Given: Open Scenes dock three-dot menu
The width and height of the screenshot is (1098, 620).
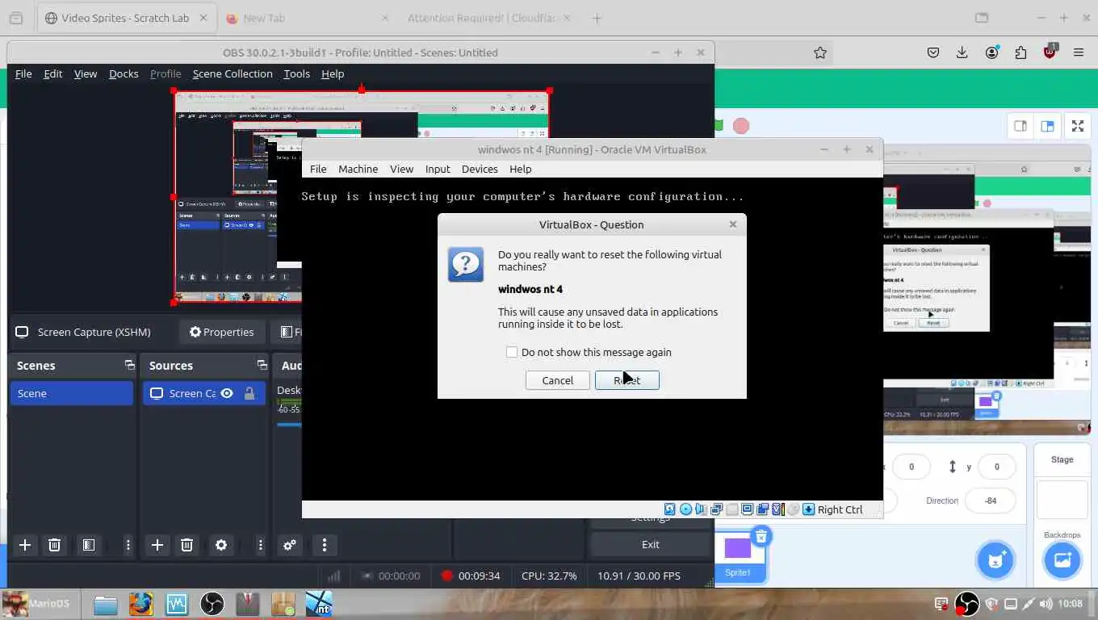Looking at the screenshot, I should pos(128,545).
